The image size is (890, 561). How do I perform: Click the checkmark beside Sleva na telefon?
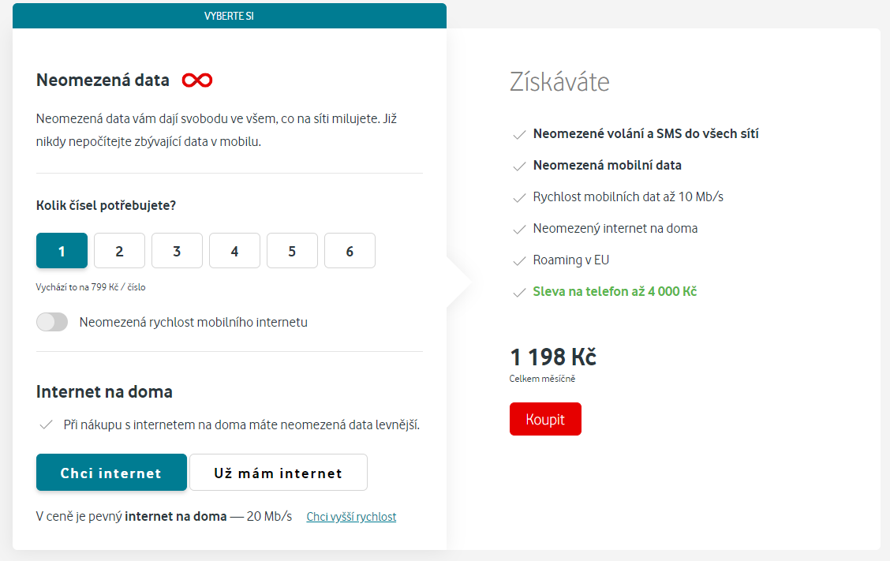[x=519, y=291]
